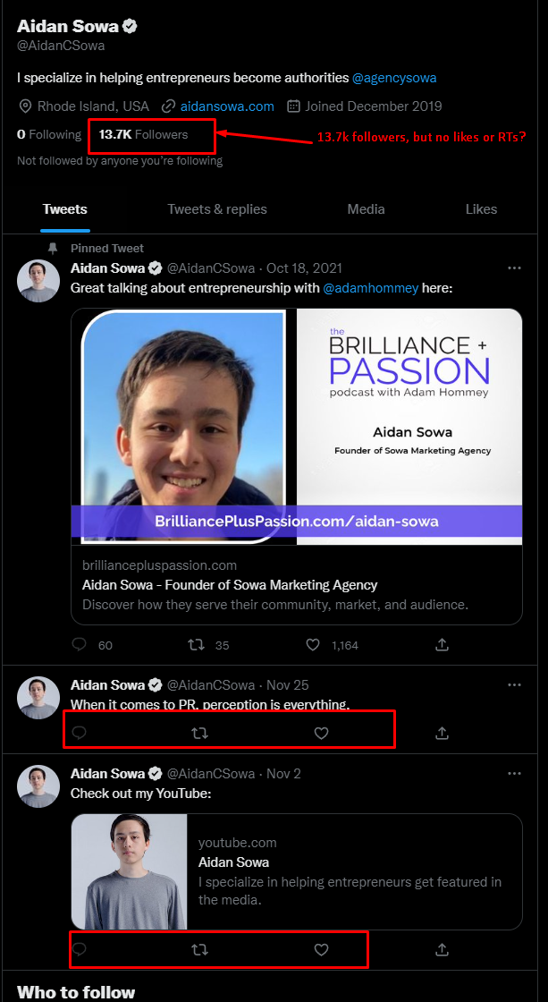Share the Nov 25 tweet
Screen dimensions: 548x1002
(442, 733)
